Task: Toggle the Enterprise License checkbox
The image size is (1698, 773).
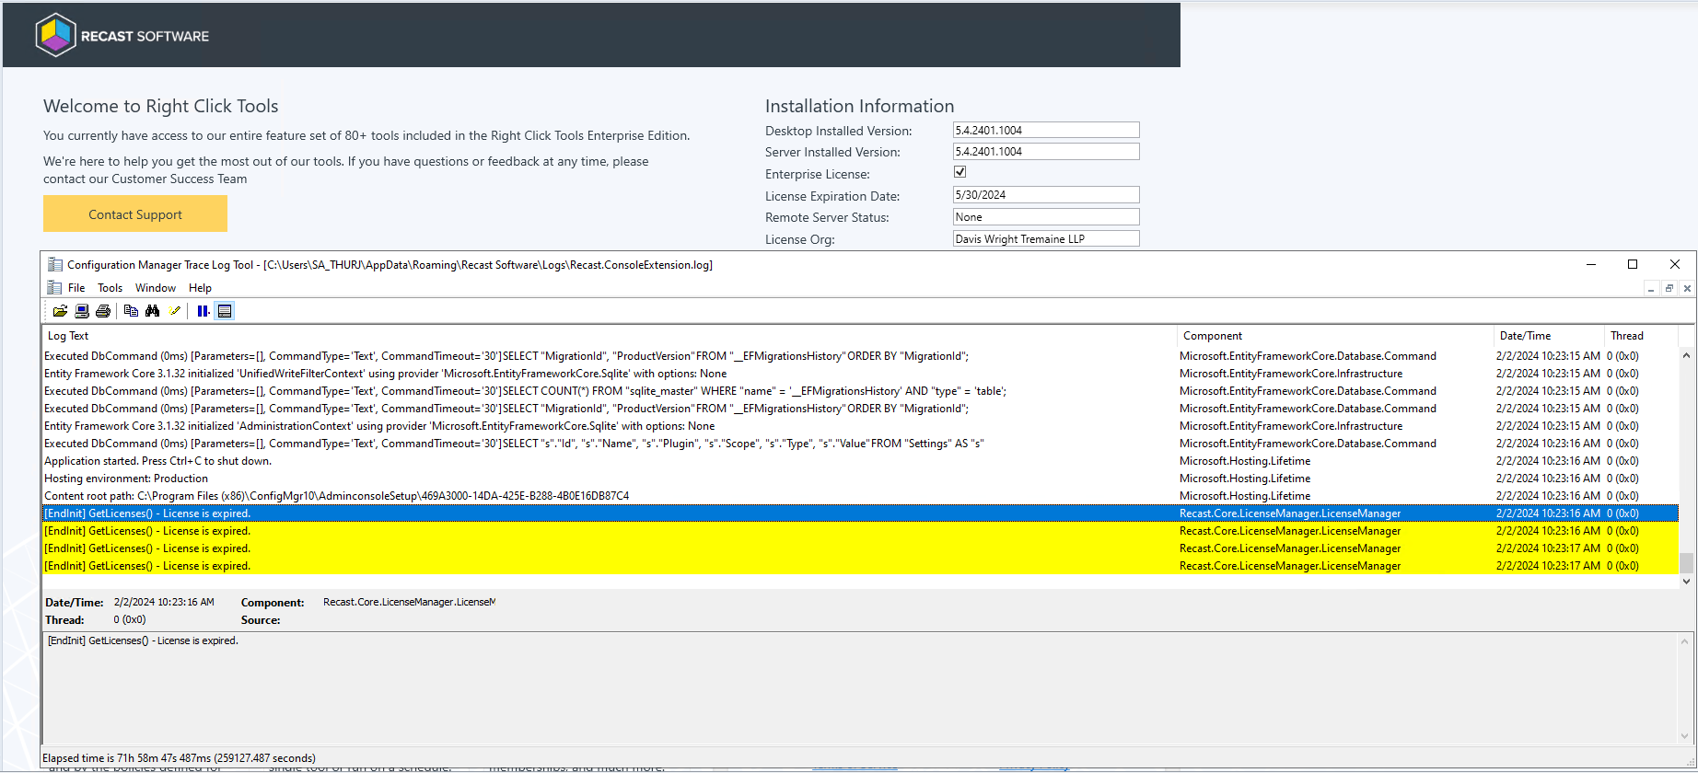Action: 959,172
